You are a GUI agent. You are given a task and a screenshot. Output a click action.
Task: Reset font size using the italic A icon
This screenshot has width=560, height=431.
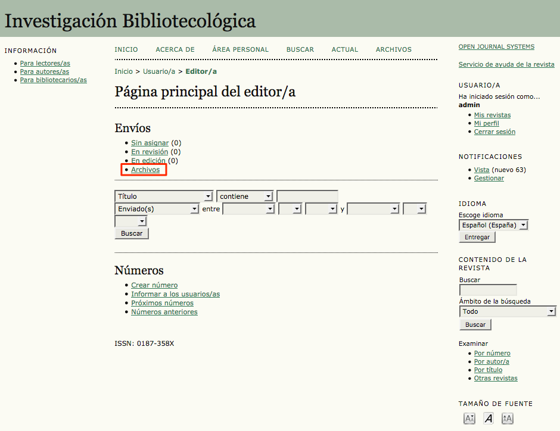coord(489,418)
